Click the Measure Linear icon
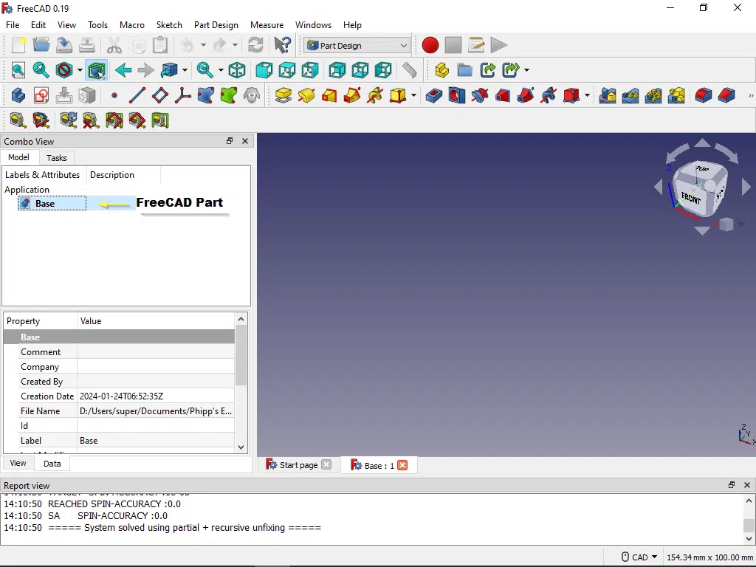Viewport: 756px width, 567px height. (18, 120)
